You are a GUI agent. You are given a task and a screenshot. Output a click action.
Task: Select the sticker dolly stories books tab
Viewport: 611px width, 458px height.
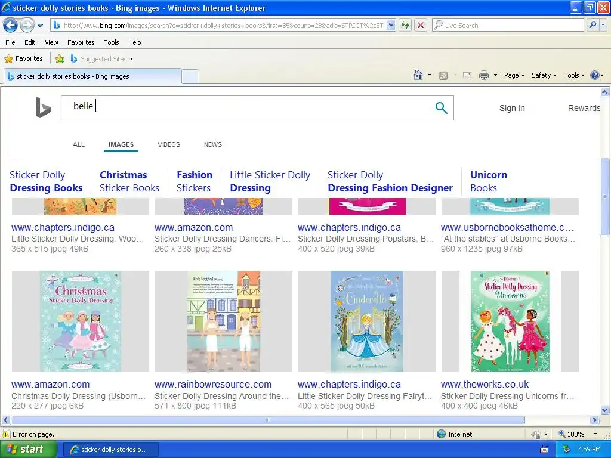[x=92, y=76]
